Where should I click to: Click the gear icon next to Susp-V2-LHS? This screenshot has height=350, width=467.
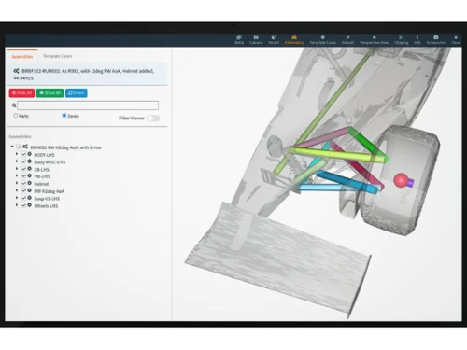coord(30,198)
